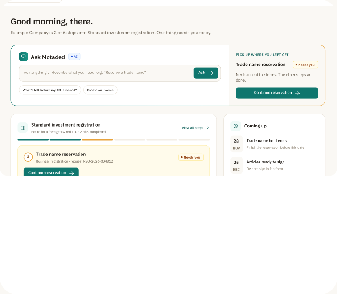Click the "Owners sign in Platform" text

(x=265, y=169)
